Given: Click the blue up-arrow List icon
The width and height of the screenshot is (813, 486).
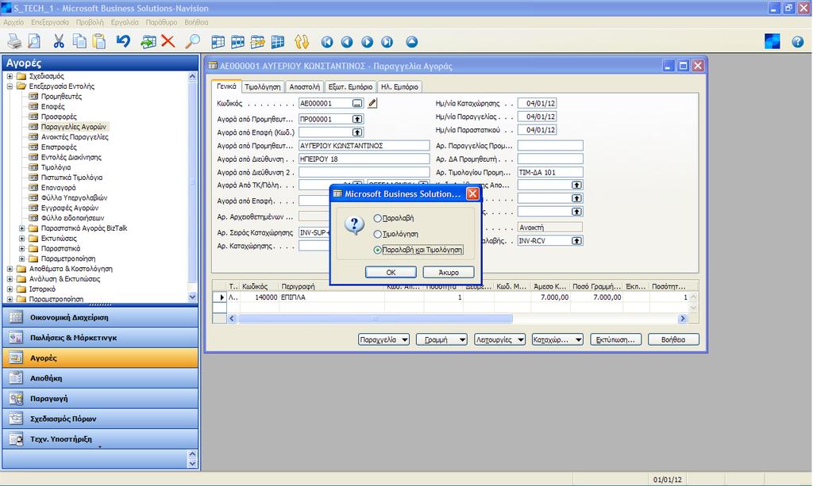Looking at the screenshot, I should (412, 42).
